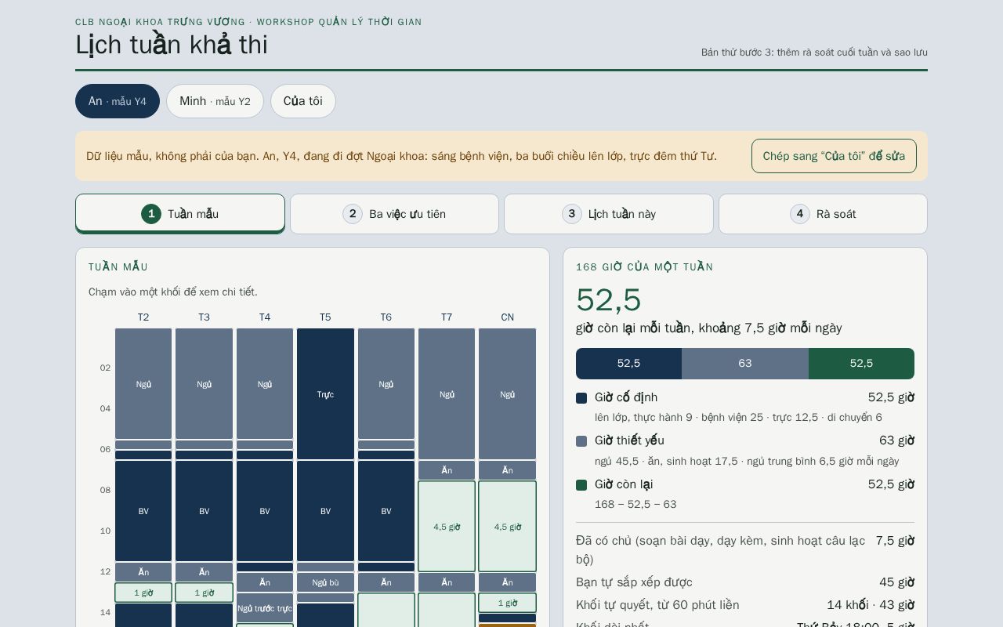Screen dimensions: 1003x627
Task: Open the BV block on T4
Action: [265, 511]
